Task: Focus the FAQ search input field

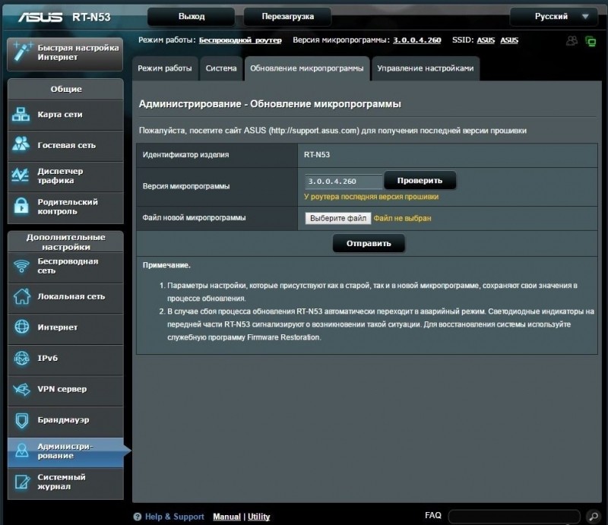Action: [514, 517]
